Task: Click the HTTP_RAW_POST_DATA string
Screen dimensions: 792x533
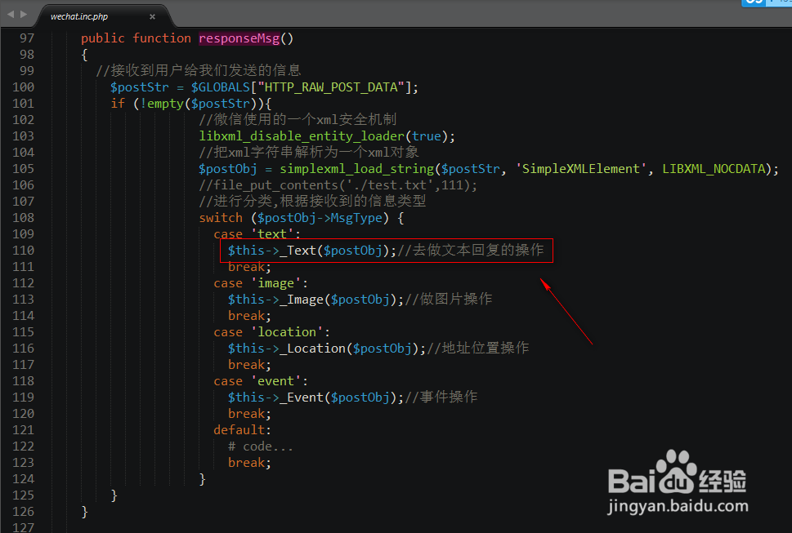Action: [331, 87]
